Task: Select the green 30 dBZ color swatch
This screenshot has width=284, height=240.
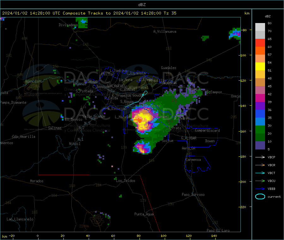Action: click(x=260, y=129)
